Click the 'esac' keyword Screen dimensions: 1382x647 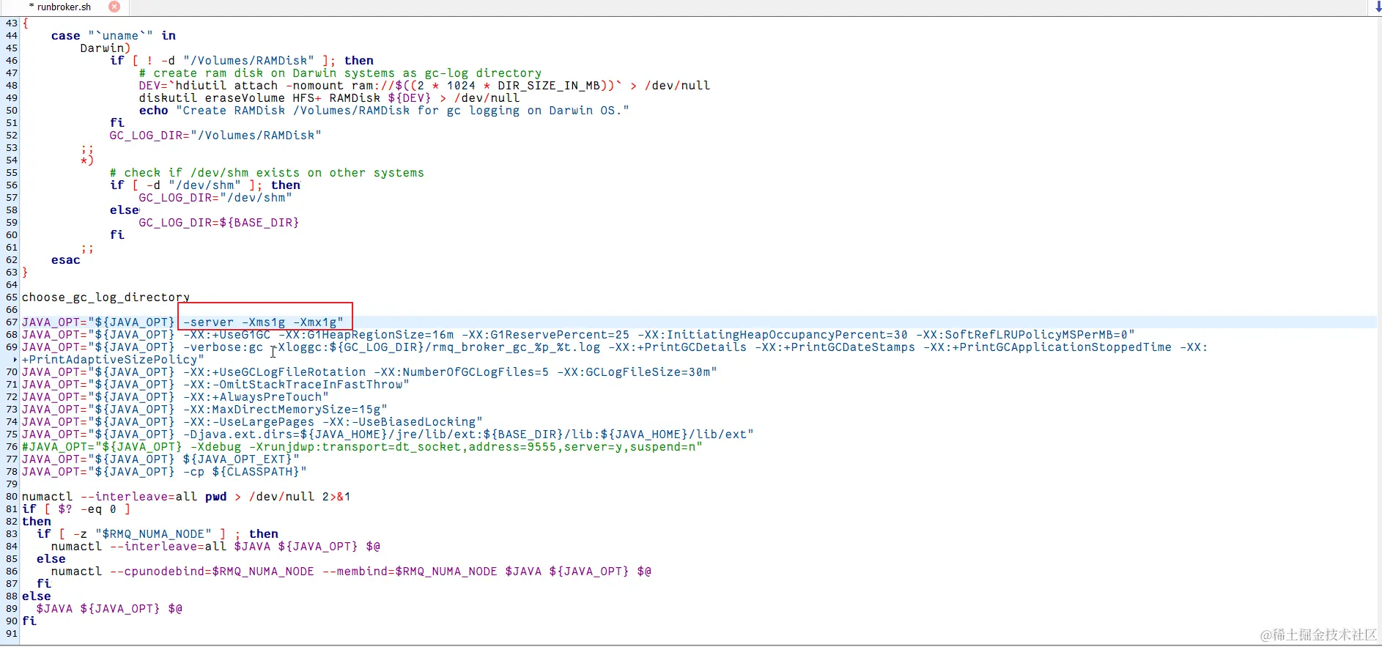[66, 259]
